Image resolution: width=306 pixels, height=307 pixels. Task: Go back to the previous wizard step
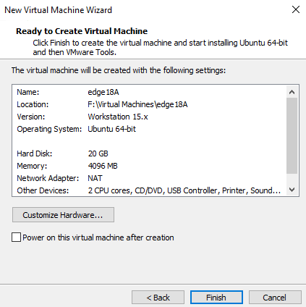click(158, 298)
